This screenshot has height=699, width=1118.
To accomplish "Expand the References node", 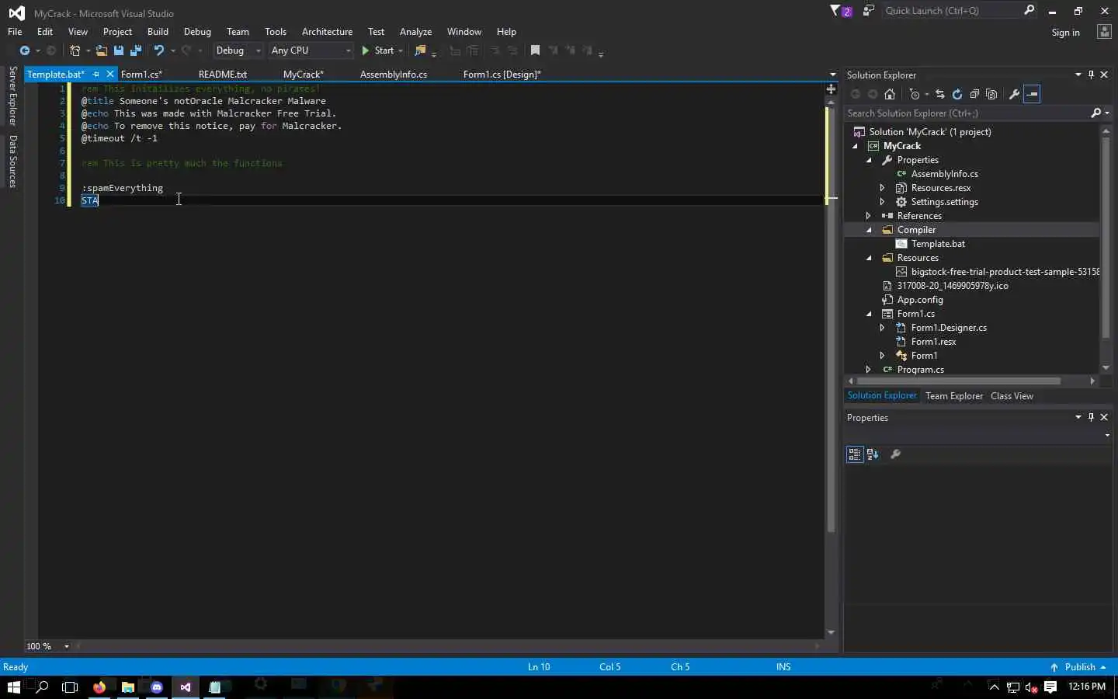I will pyautogui.click(x=869, y=216).
